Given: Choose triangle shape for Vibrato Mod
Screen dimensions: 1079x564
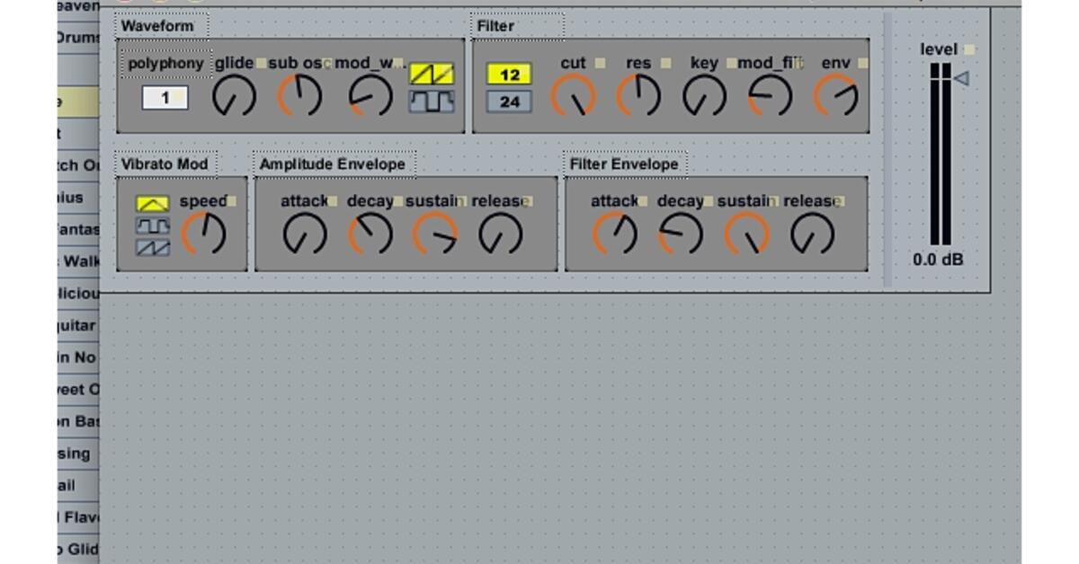Looking at the screenshot, I should click(153, 205).
